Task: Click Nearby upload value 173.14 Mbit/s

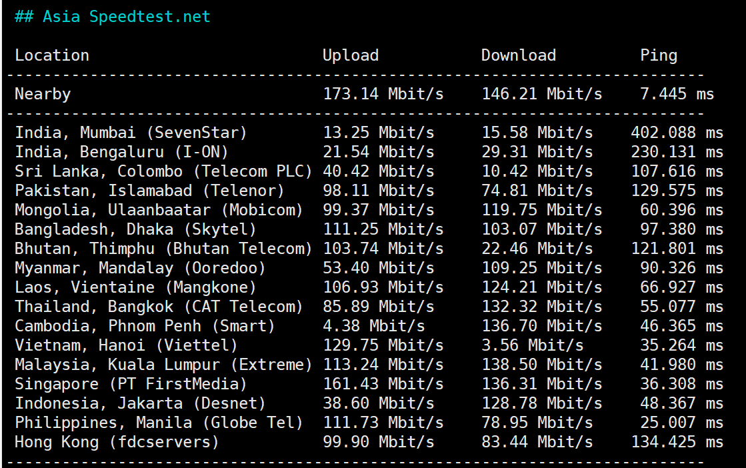Action: tap(383, 94)
